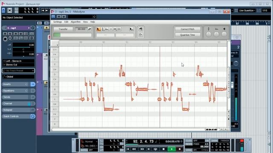Toggle plugin bypass button in Melodyne header
Viewport: 273px width, 153px height.
click(53, 17)
